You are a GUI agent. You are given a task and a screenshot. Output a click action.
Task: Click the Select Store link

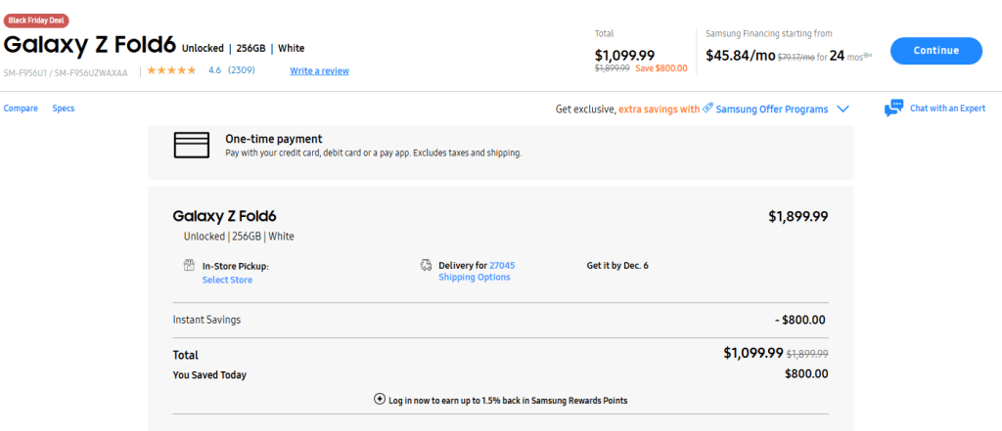coord(227,280)
